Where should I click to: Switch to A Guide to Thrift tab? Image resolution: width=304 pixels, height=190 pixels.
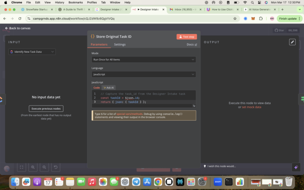(74, 9)
